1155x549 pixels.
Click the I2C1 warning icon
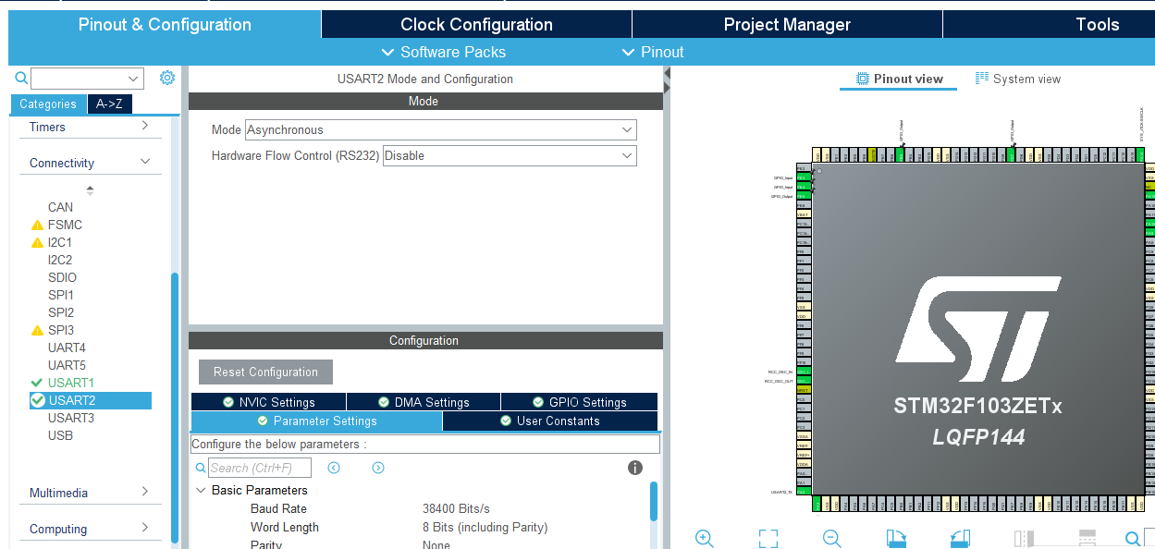[x=37, y=242]
